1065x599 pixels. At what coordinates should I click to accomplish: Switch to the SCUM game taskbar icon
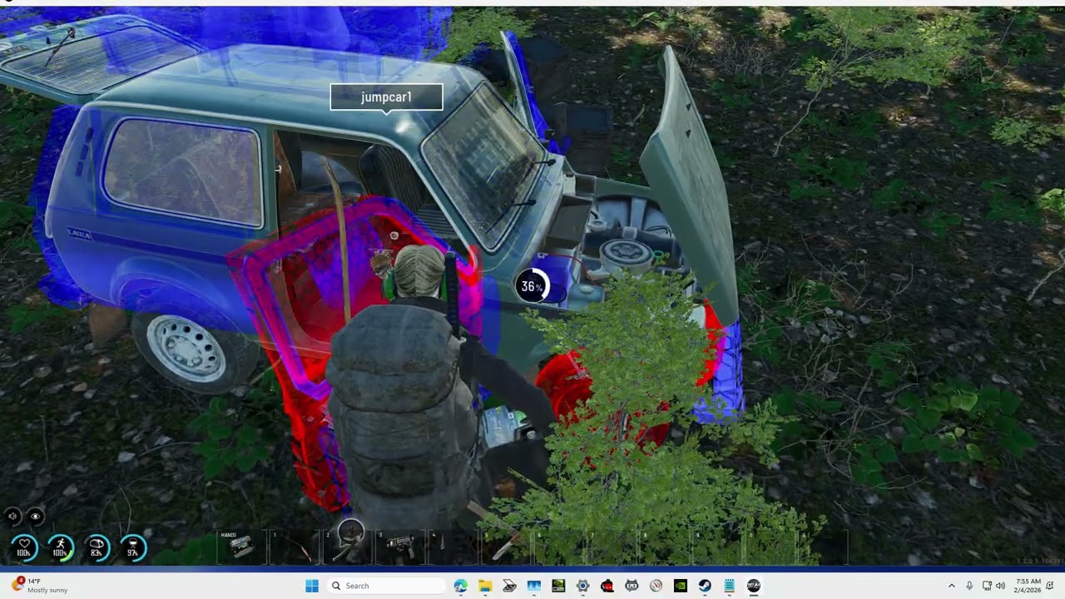tap(754, 586)
